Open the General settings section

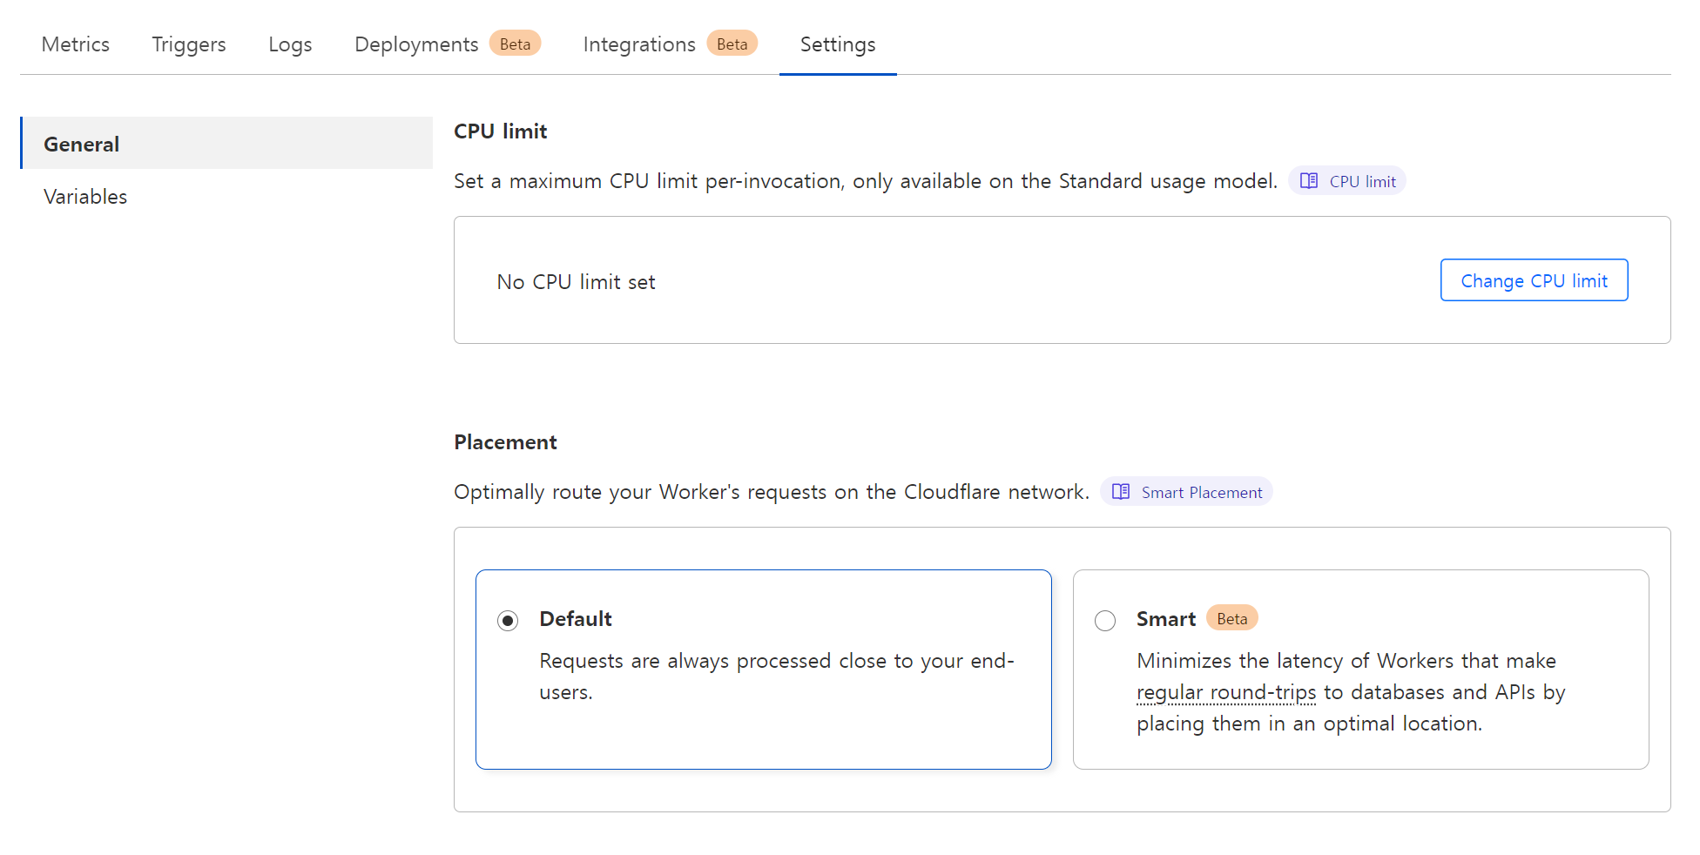(81, 143)
